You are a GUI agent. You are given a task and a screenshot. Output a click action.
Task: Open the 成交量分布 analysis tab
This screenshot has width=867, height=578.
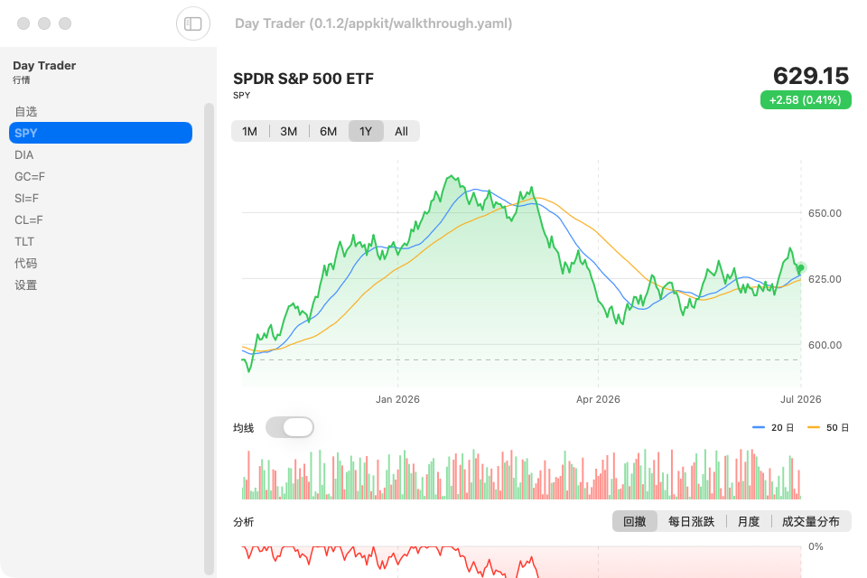coord(811,522)
